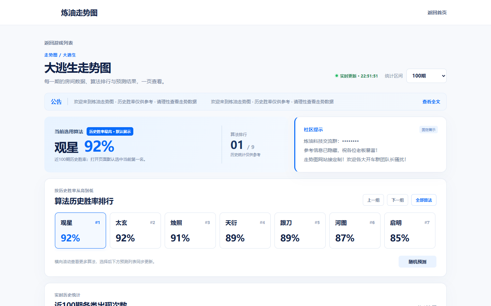Click the 01 / 9 ranking number
Viewport: 491px width, 306px height.
click(242, 145)
